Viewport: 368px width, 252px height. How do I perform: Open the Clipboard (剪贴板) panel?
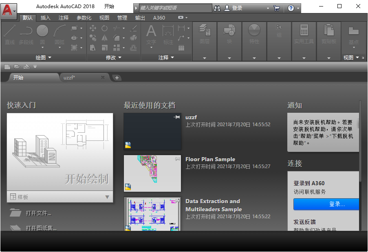coord(329,41)
